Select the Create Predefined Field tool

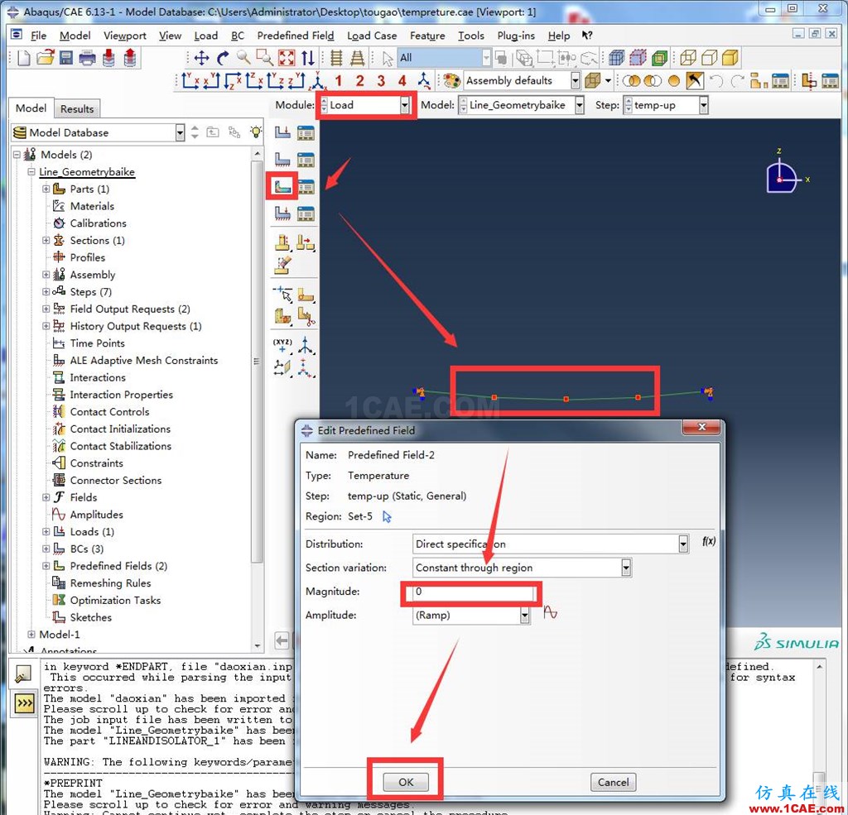282,186
